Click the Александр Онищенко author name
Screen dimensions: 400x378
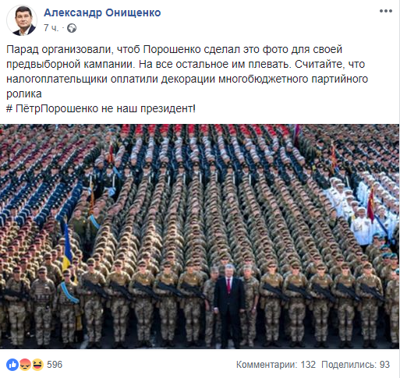[x=102, y=12]
